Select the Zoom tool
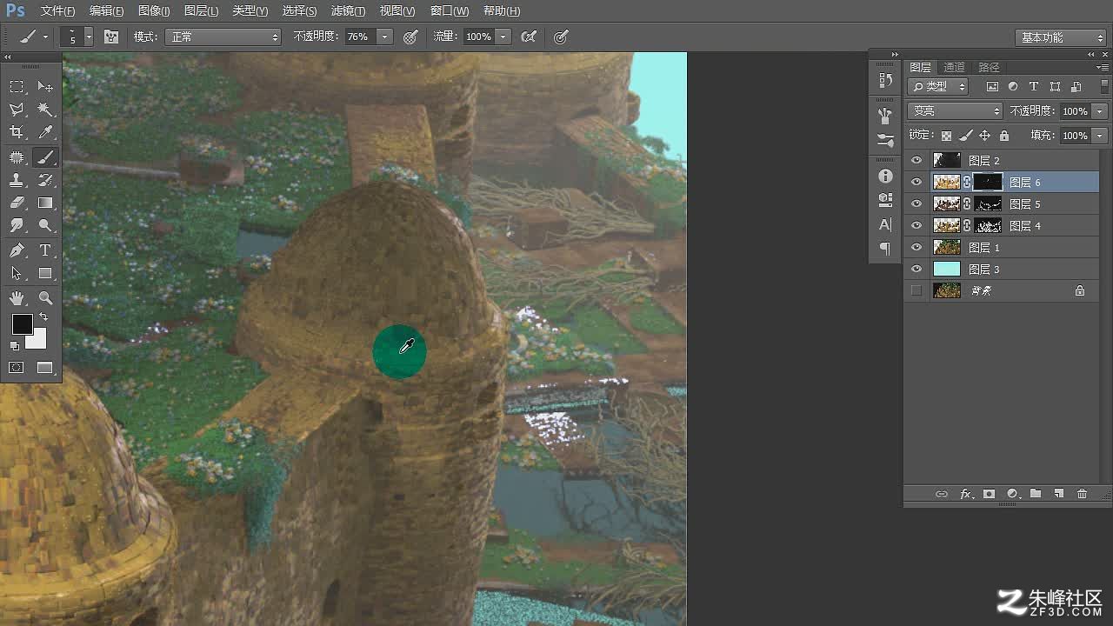Image resolution: width=1113 pixels, height=626 pixels. (x=45, y=298)
